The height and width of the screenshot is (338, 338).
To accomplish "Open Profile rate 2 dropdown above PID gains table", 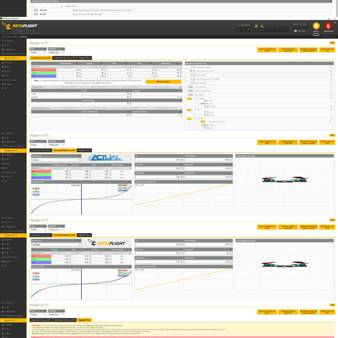I will [56, 52].
